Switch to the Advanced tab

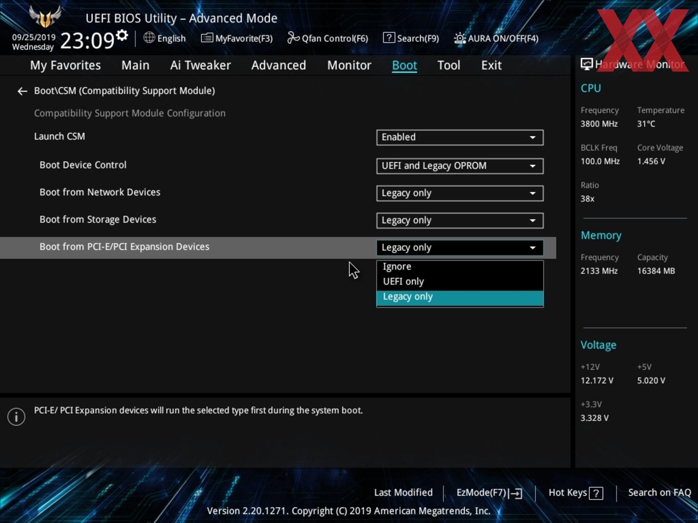(279, 66)
